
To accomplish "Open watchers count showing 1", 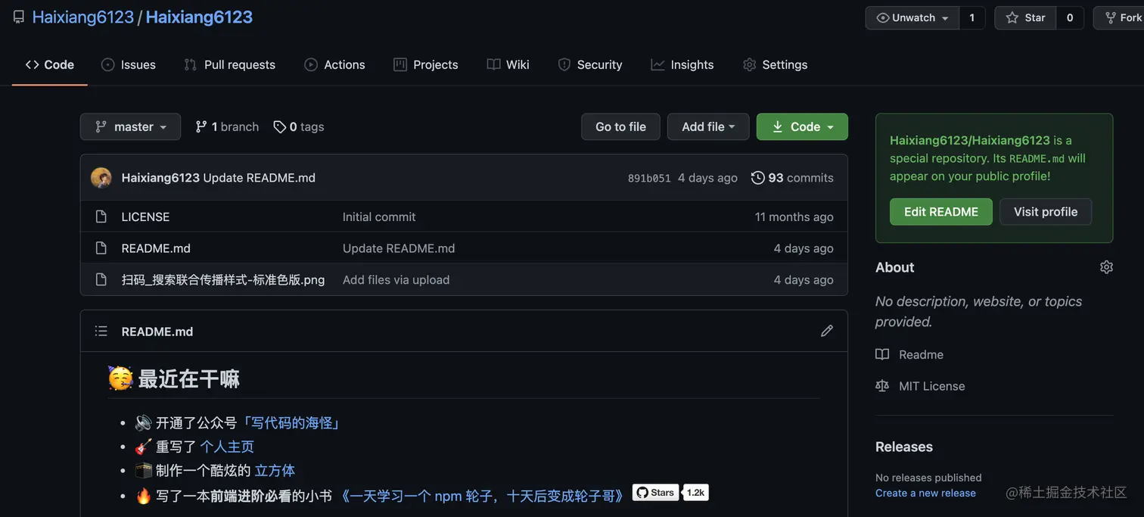I will 972,17.
